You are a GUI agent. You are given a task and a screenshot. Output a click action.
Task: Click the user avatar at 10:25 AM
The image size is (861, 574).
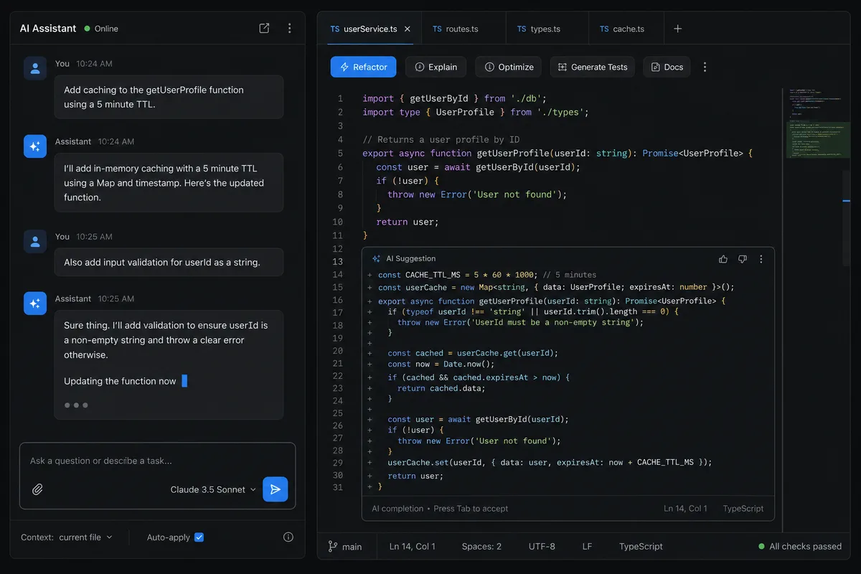[x=35, y=242]
